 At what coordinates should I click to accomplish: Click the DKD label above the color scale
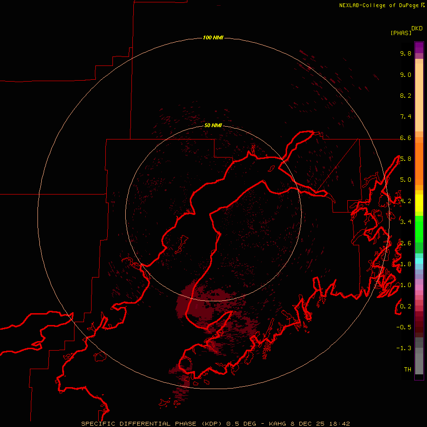click(x=417, y=28)
